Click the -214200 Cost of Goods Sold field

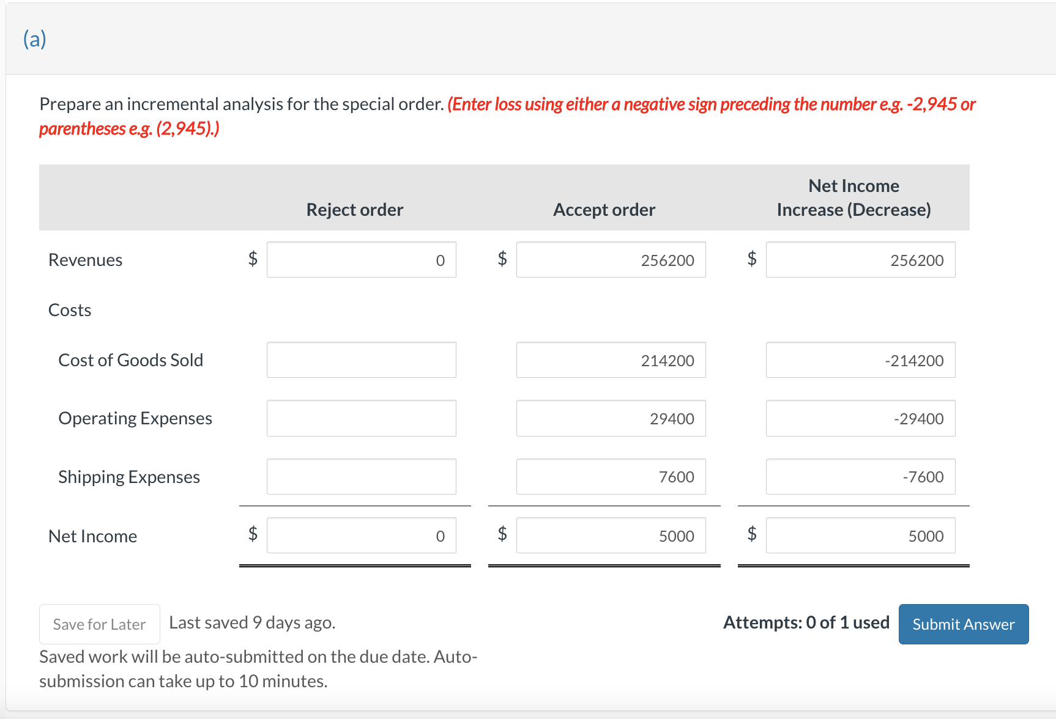[x=860, y=359]
